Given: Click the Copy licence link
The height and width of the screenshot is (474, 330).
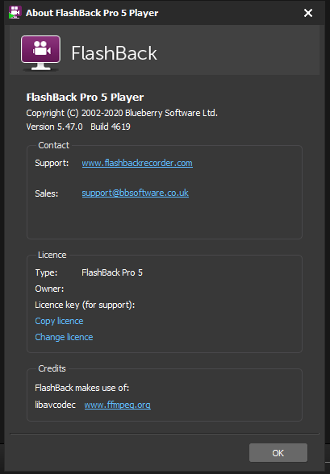Looking at the screenshot, I should (59, 321).
